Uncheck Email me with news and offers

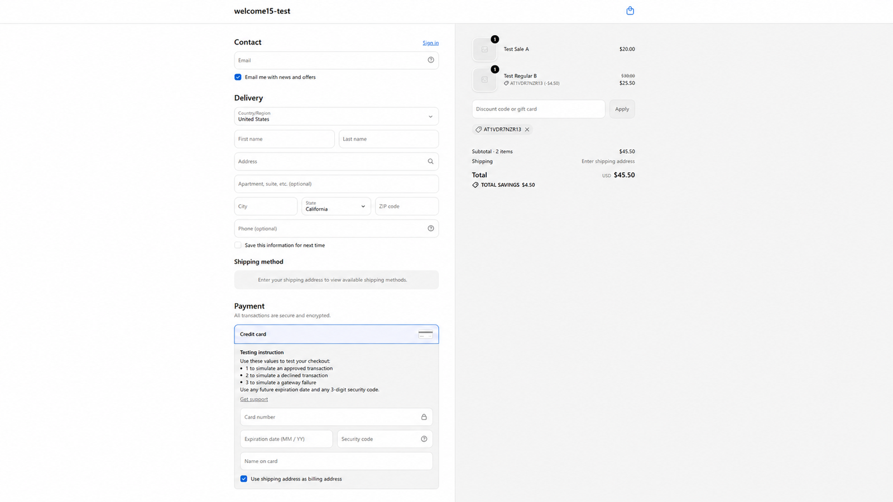point(238,77)
